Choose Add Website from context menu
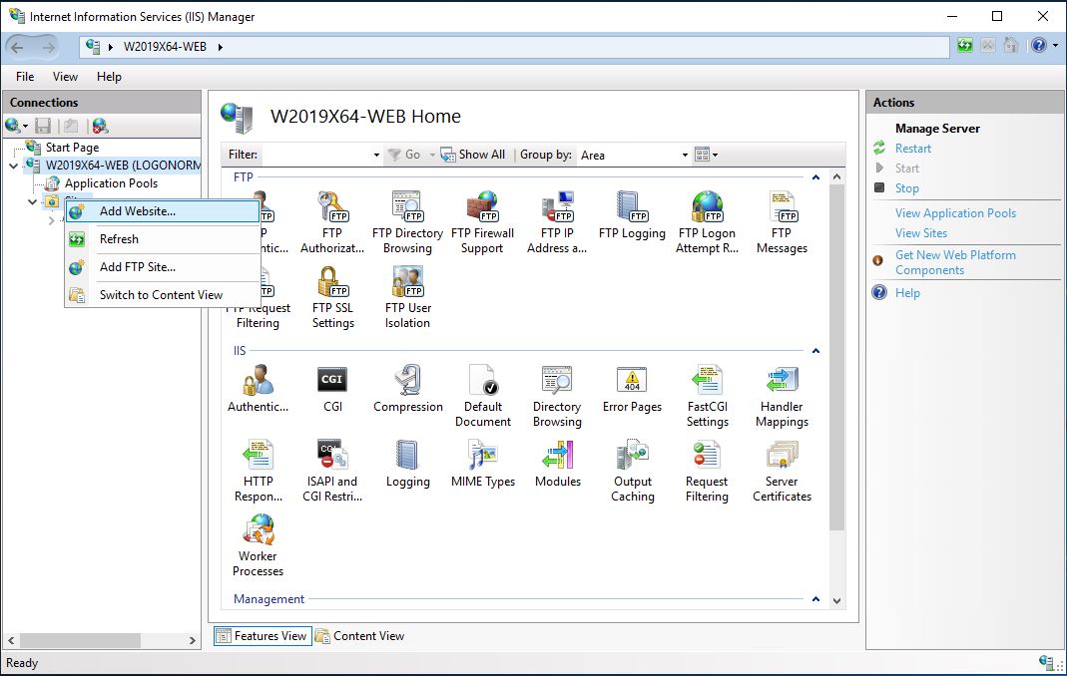1067x676 pixels. pos(163,211)
